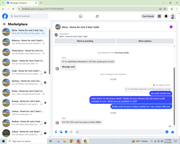Open Ericka conversation
180x144 pixels.
(24, 93)
